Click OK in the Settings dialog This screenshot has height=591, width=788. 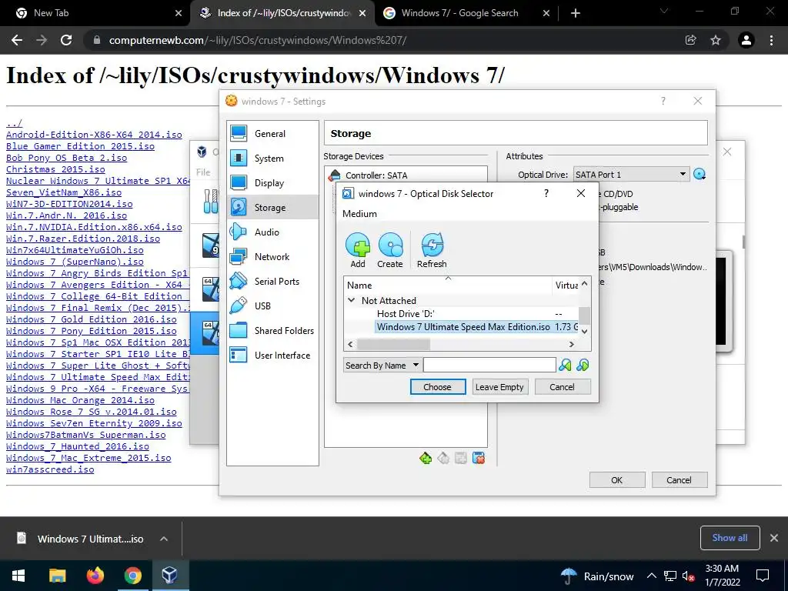coord(616,480)
